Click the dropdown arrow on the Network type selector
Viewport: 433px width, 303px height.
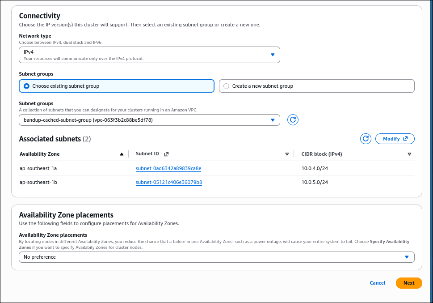[x=273, y=54]
